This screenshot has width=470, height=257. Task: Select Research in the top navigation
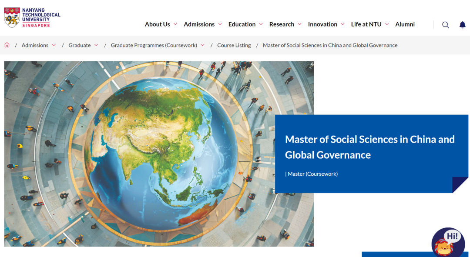click(x=282, y=24)
